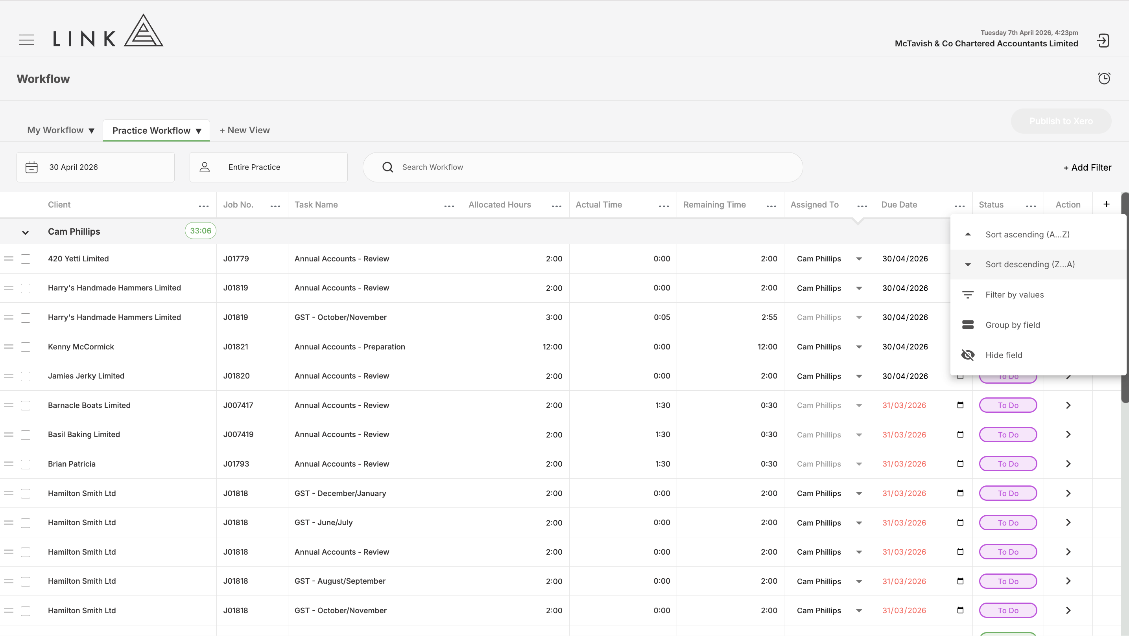The height and width of the screenshot is (636, 1129).
Task: Add a new column with plus icon
Action: [1107, 204]
